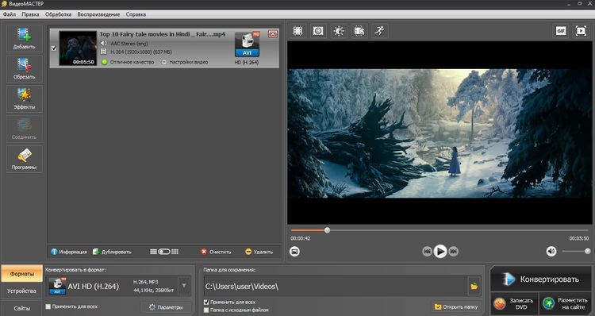Enable Применить для всех under format
Screen dimensions: 595x316
click(48, 306)
